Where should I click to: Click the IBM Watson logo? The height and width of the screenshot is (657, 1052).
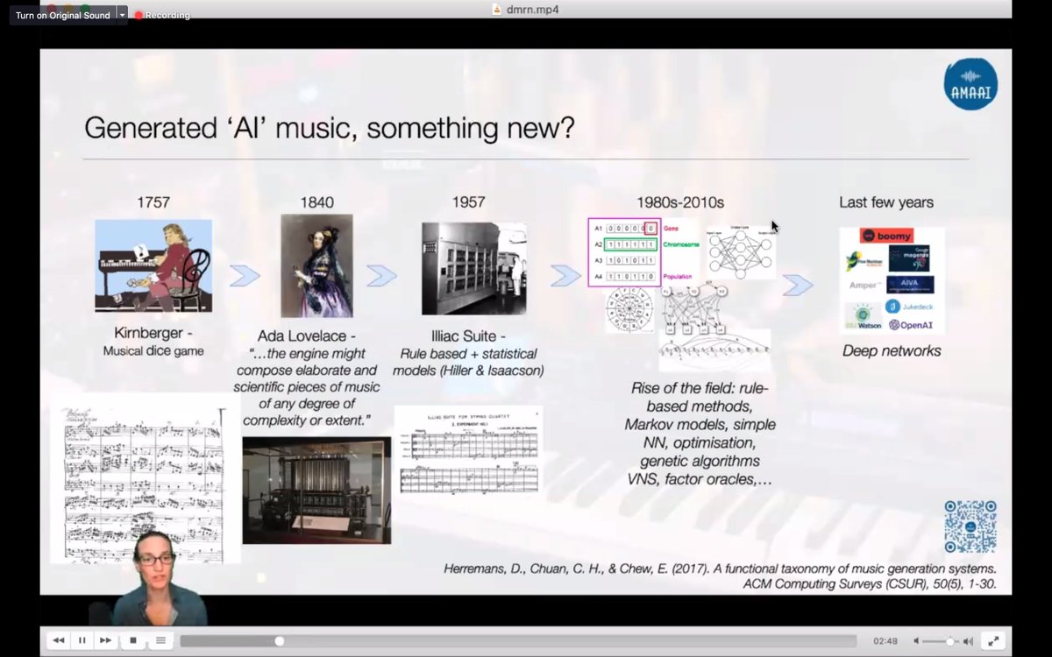coord(863,316)
